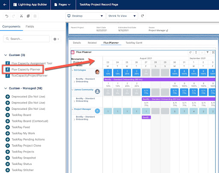
Task: Refresh the Flux Planner component
Action: pyautogui.click(x=190, y=53)
